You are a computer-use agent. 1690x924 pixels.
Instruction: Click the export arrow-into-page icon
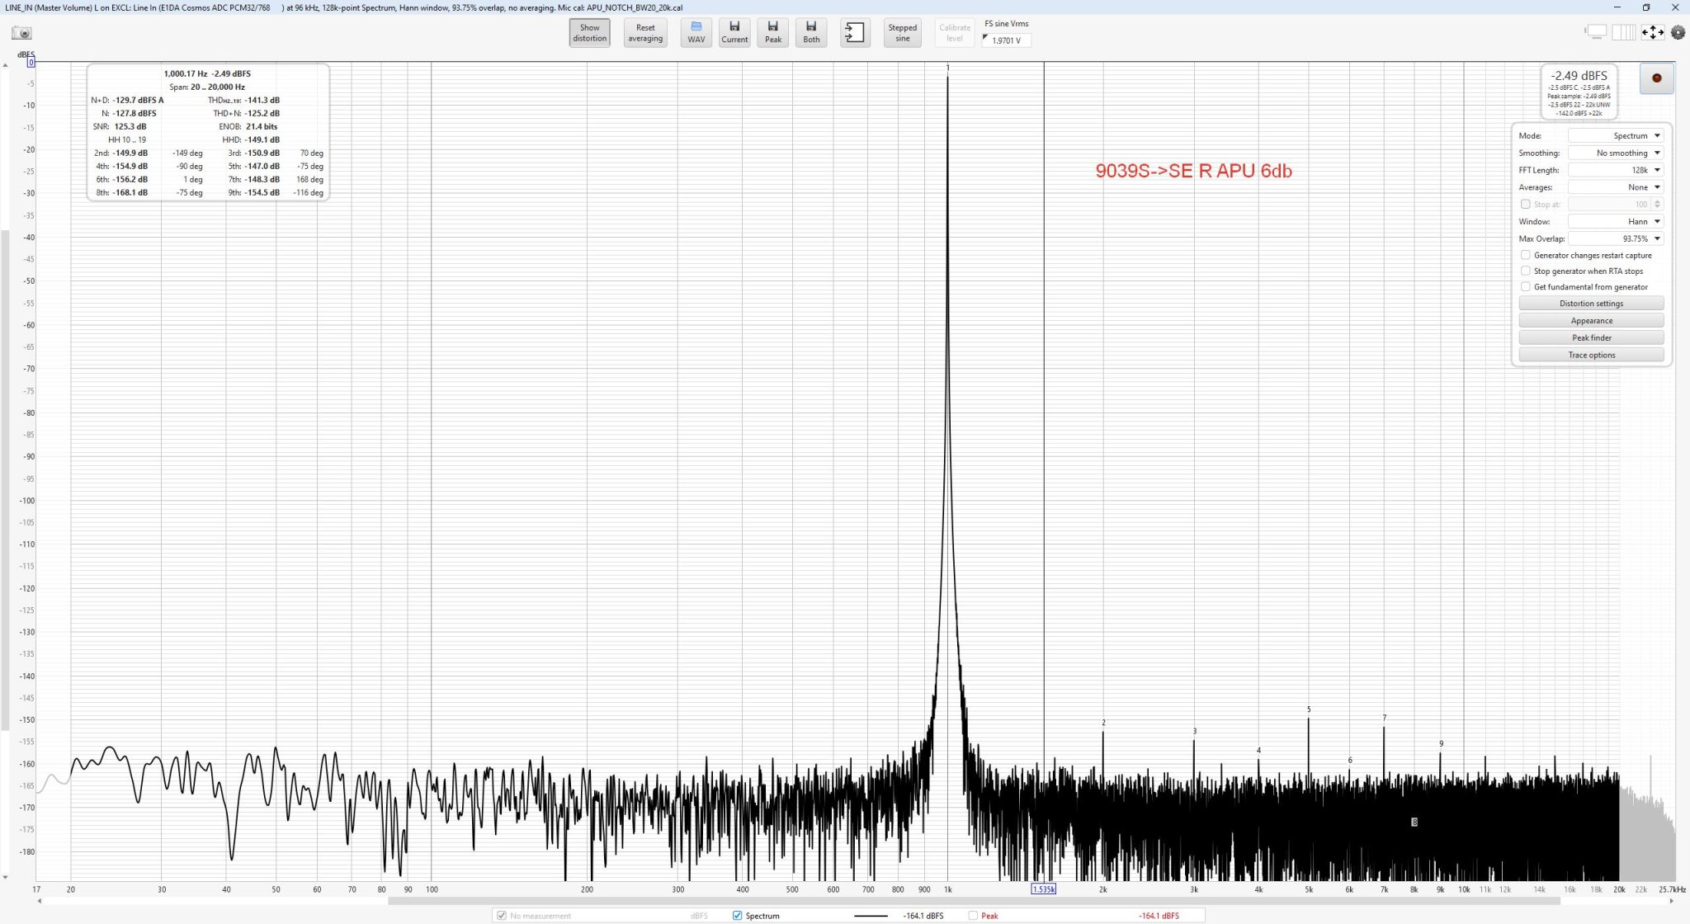855,33
